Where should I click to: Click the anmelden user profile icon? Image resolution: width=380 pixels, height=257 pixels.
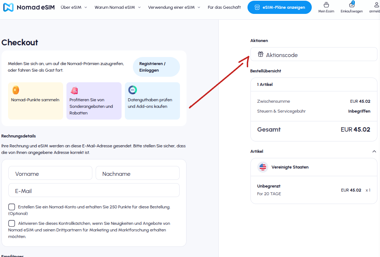coord(377,5)
